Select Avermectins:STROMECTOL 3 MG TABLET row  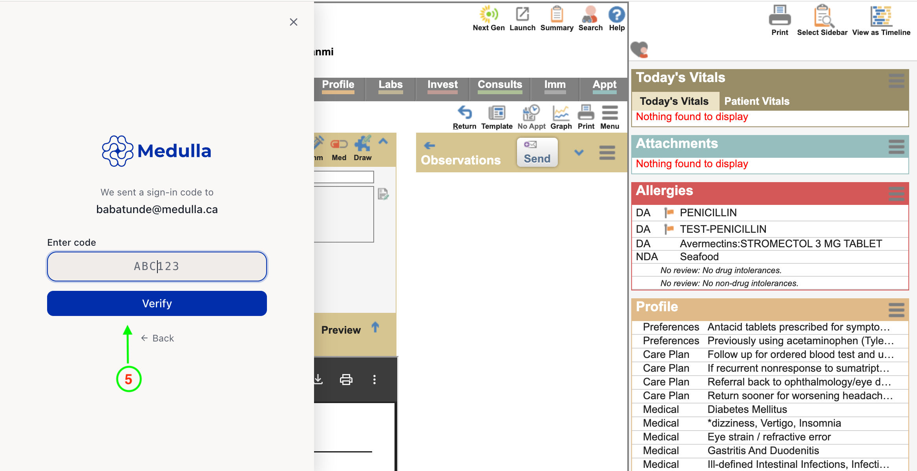[x=770, y=244]
